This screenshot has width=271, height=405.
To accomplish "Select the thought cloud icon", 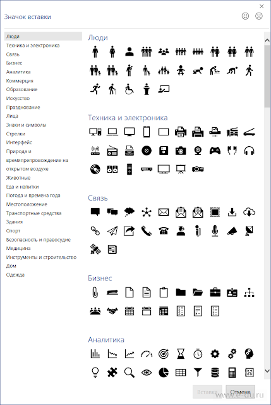I will pos(129,212).
